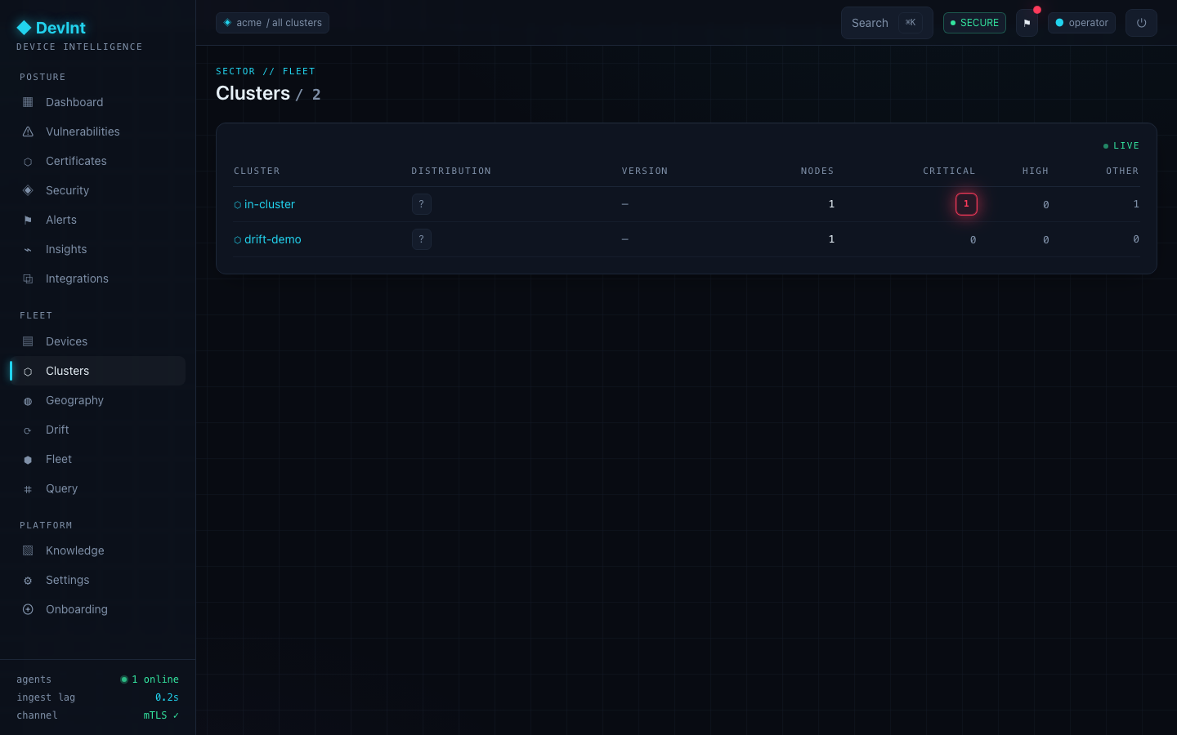Go to Vulnerabilities
This screenshot has width=1177, height=735.
tap(98, 131)
